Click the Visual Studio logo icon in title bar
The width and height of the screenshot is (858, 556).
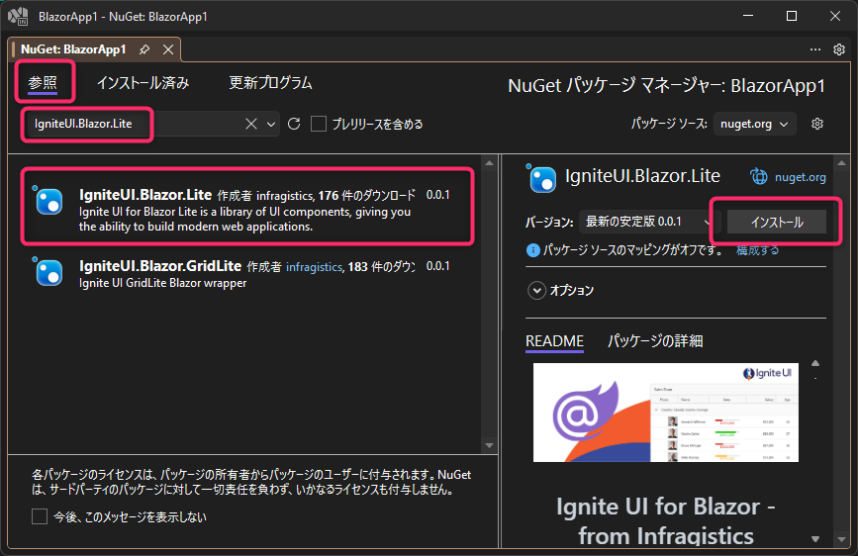coord(18,17)
